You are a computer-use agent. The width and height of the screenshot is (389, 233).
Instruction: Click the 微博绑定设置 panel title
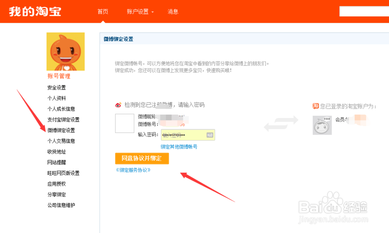pos(118,39)
